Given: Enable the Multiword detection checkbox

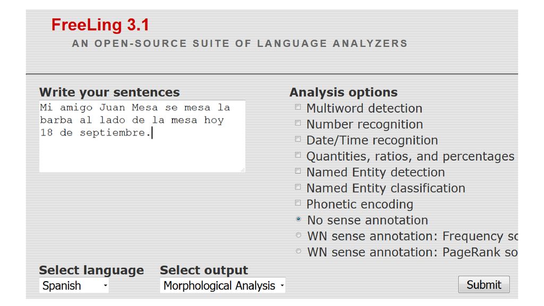Looking at the screenshot, I should (x=297, y=107).
